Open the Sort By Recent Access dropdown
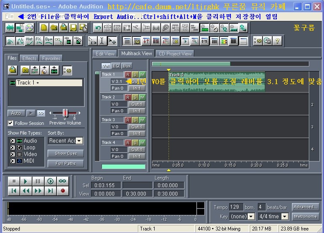 point(79,141)
